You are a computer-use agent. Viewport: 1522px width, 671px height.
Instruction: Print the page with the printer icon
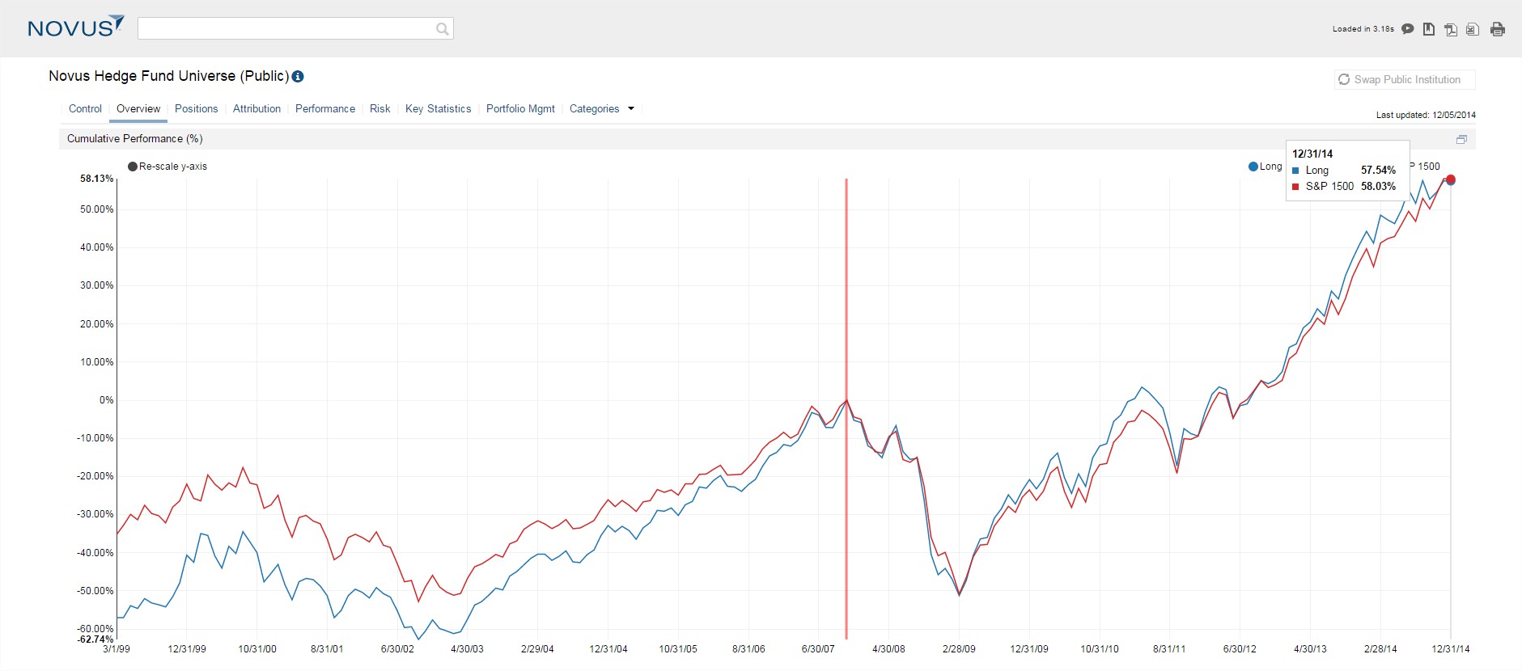pos(1498,29)
